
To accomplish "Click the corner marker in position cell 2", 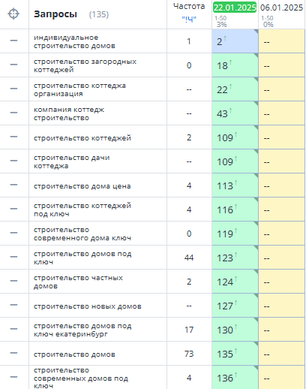I will point(256,31).
